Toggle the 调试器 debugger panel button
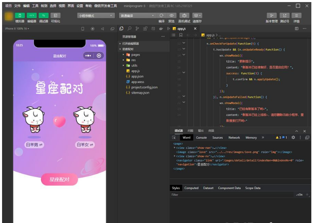 (44, 16)
